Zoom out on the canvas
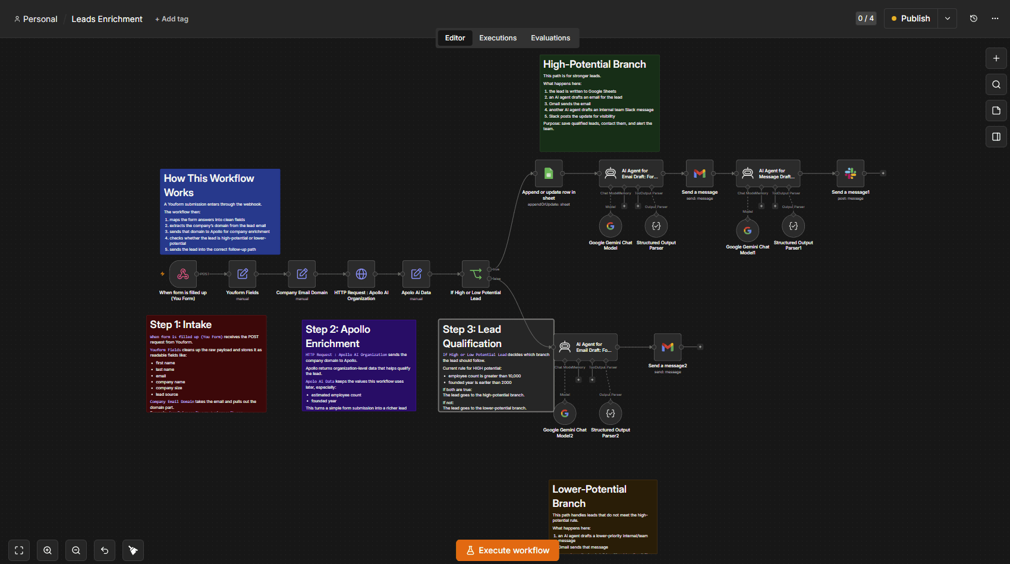 click(x=76, y=550)
